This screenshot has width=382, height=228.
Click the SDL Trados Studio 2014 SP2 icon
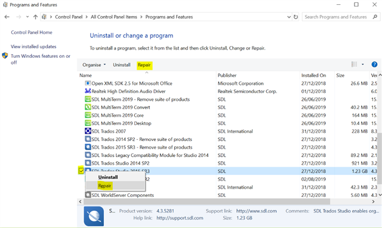(88, 163)
